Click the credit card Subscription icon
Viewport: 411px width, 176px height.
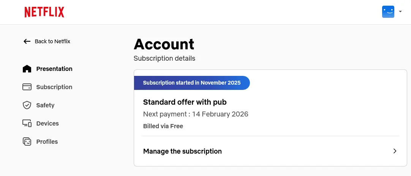[x=27, y=87]
